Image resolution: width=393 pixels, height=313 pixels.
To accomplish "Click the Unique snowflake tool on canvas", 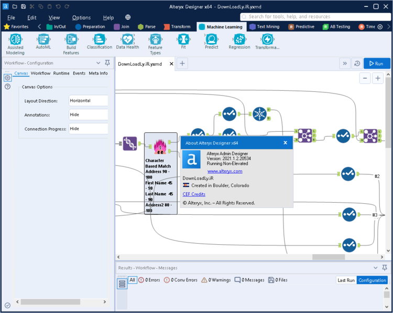I will point(259,114).
